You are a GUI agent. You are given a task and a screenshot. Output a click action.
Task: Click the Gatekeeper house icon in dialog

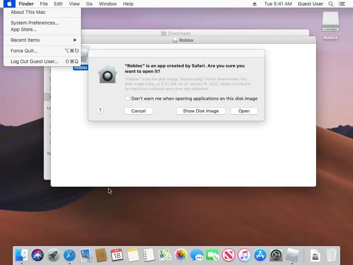pyautogui.click(x=108, y=74)
